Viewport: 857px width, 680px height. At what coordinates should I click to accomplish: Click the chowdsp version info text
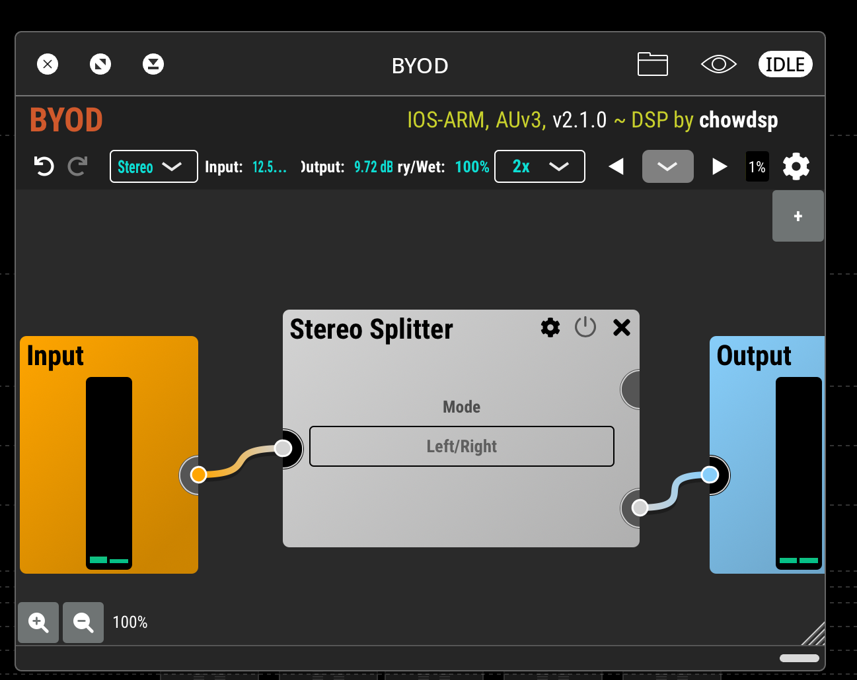coord(592,120)
